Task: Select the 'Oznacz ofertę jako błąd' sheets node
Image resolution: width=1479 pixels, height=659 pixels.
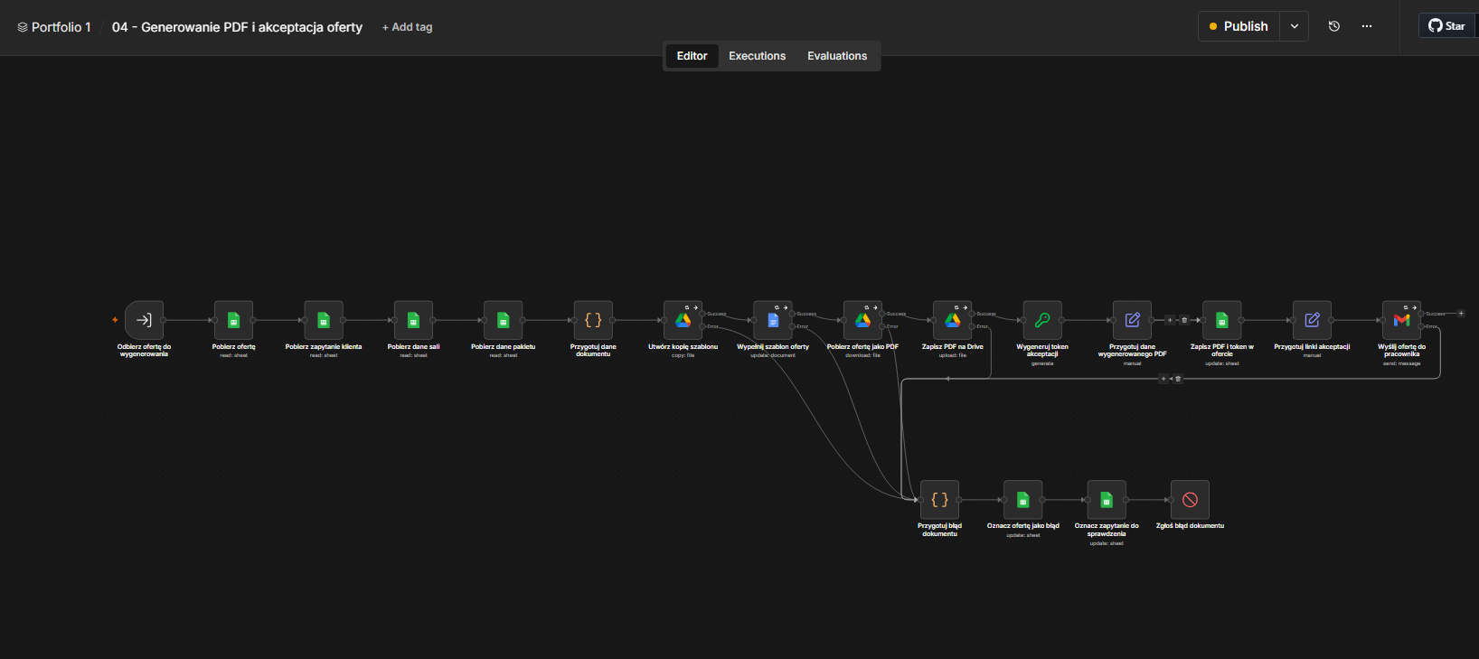Action: pyautogui.click(x=1023, y=500)
